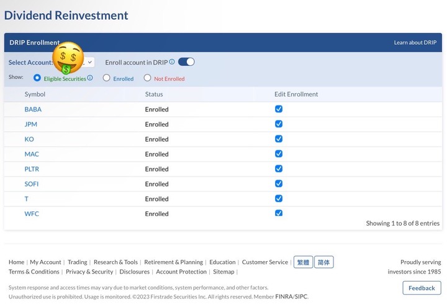Open the T symbol link
The width and height of the screenshot is (447, 304).
(27, 199)
